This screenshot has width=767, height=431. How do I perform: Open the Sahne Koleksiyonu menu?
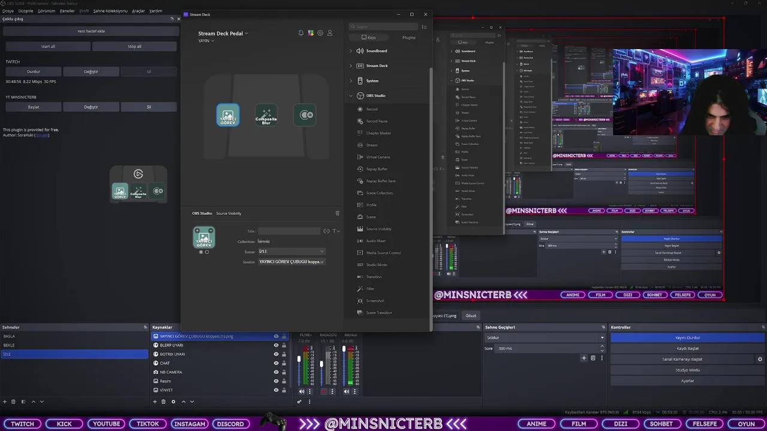110,11
